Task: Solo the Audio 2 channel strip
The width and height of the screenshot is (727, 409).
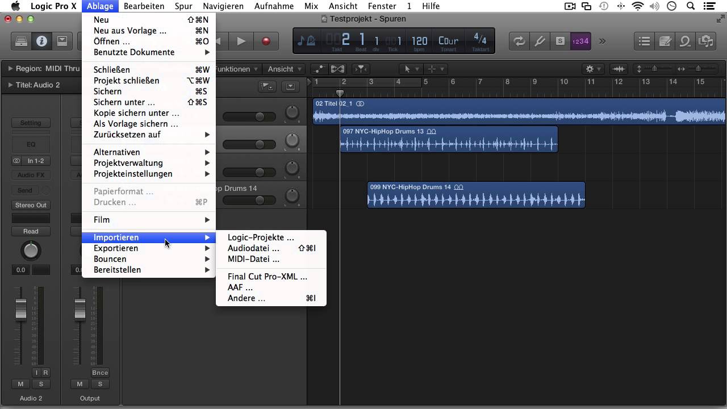Action: [41, 385]
